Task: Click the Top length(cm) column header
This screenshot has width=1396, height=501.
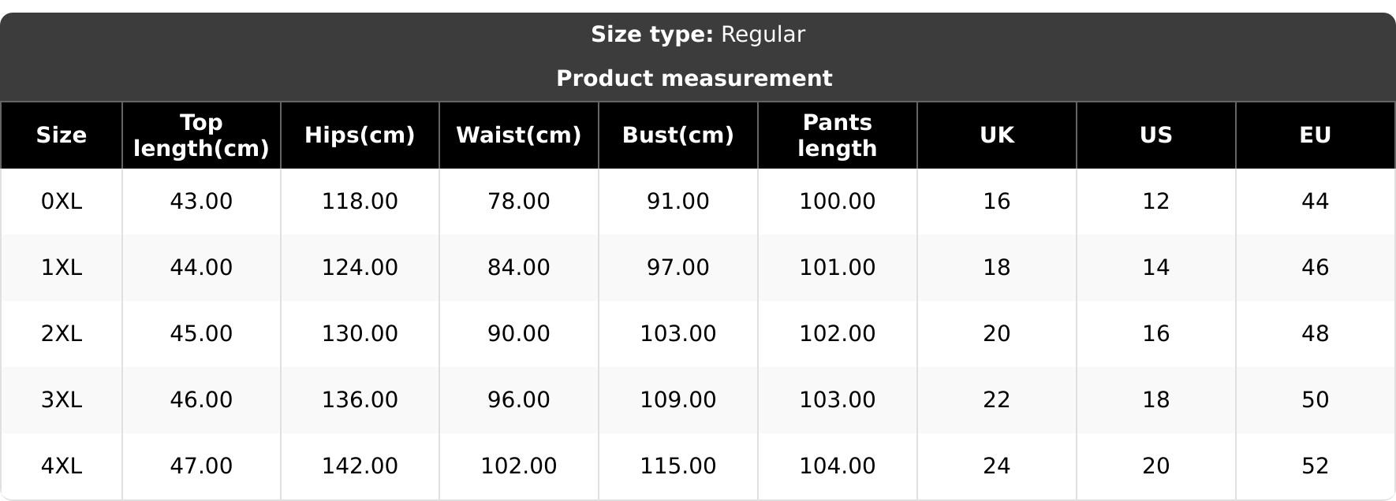Action: pos(201,135)
